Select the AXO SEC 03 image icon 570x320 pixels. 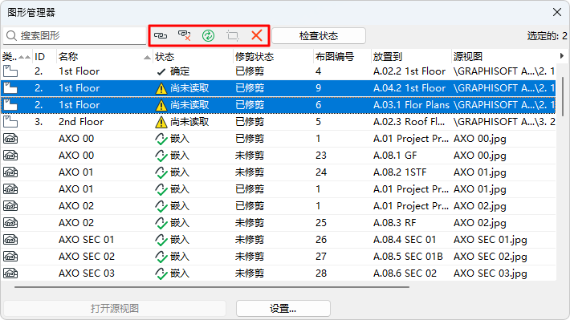pyautogui.click(x=10, y=273)
